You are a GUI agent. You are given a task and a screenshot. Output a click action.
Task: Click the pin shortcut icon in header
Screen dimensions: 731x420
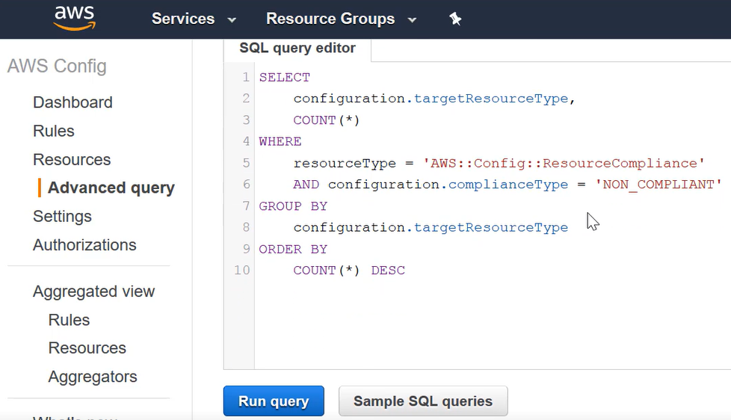pos(455,19)
